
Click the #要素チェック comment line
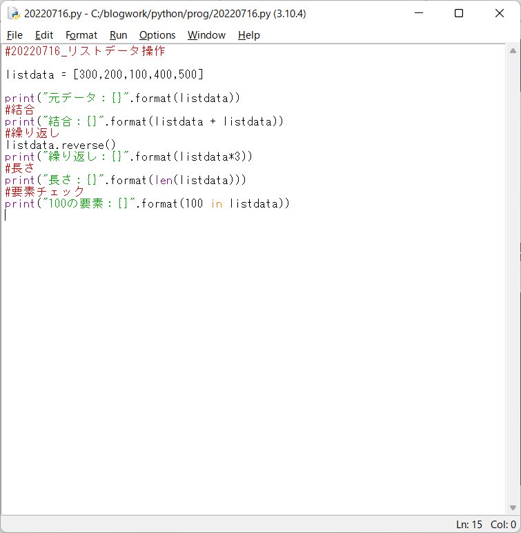[x=45, y=192]
